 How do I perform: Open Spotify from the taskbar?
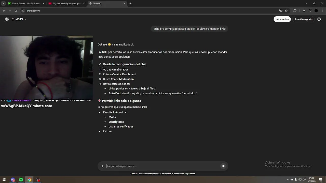pos(21,180)
